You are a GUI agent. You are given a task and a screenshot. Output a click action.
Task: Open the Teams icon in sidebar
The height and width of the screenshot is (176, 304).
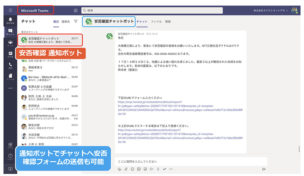point(10,43)
